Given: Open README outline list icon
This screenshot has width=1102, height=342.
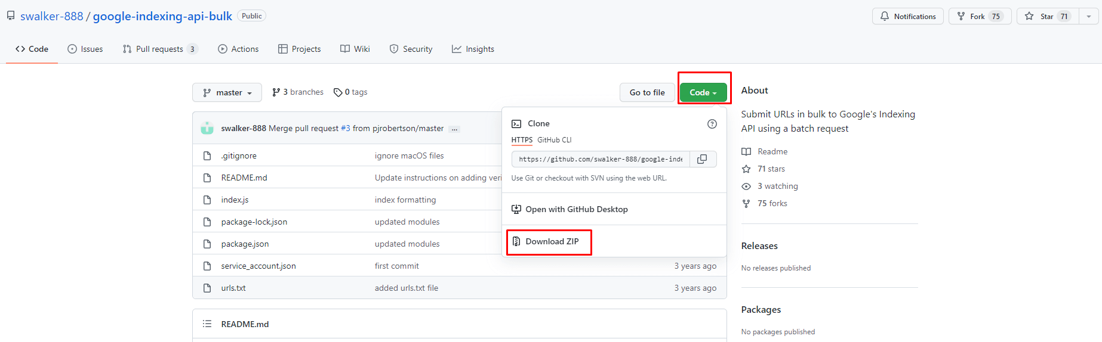Looking at the screenshot, I should [x=207, y=324].
